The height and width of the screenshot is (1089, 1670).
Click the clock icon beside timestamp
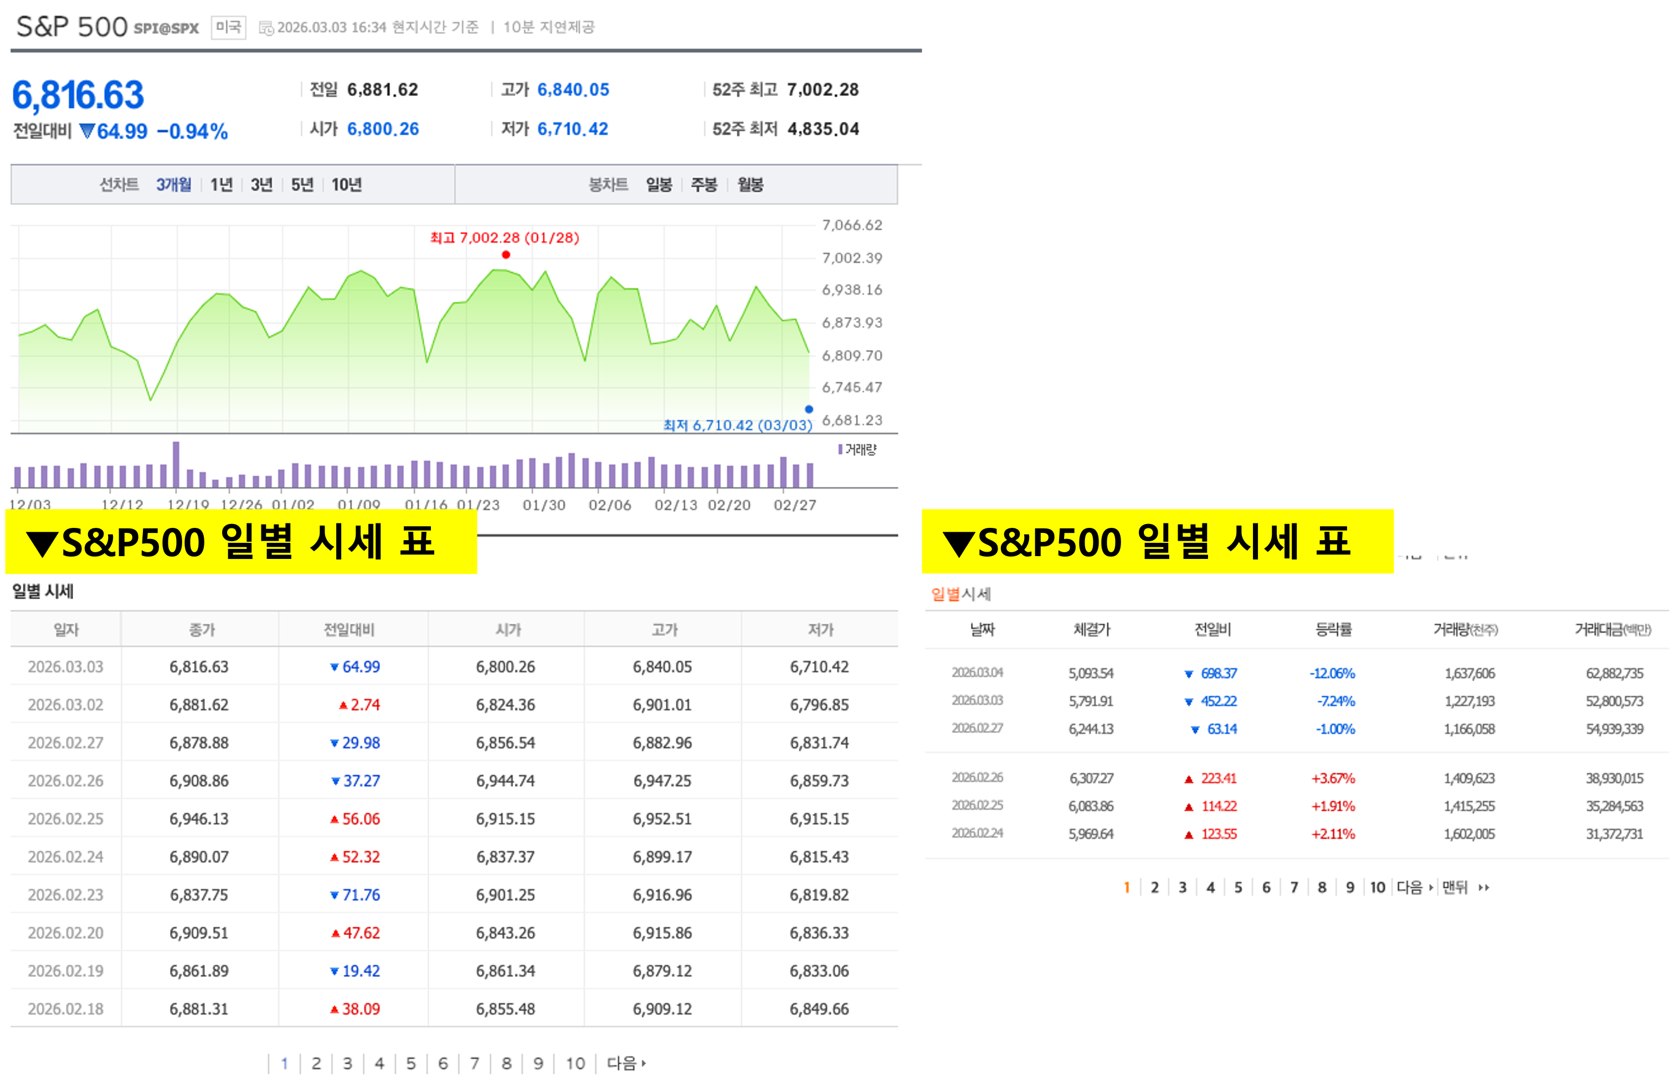tap(266, 28)
